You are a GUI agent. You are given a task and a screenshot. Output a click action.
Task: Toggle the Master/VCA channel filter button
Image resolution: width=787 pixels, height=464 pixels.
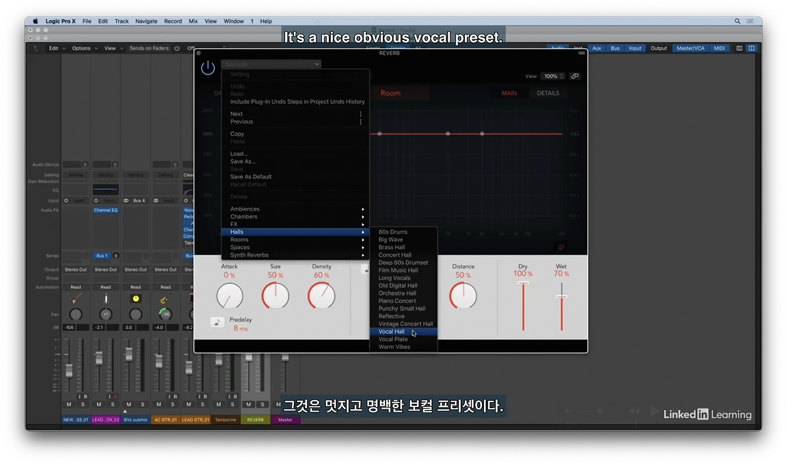pos(690,48)
